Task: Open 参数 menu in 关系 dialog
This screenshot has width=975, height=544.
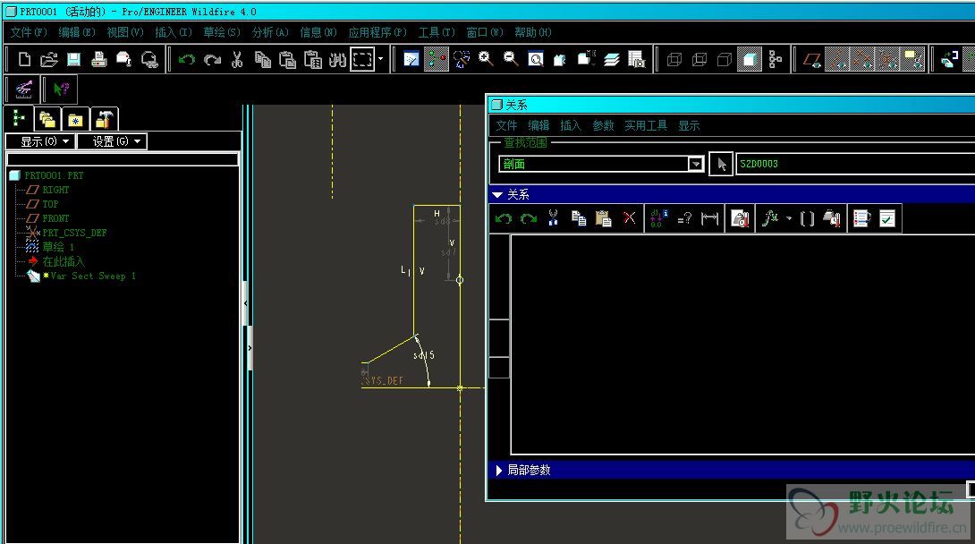Action: point(603,125)
